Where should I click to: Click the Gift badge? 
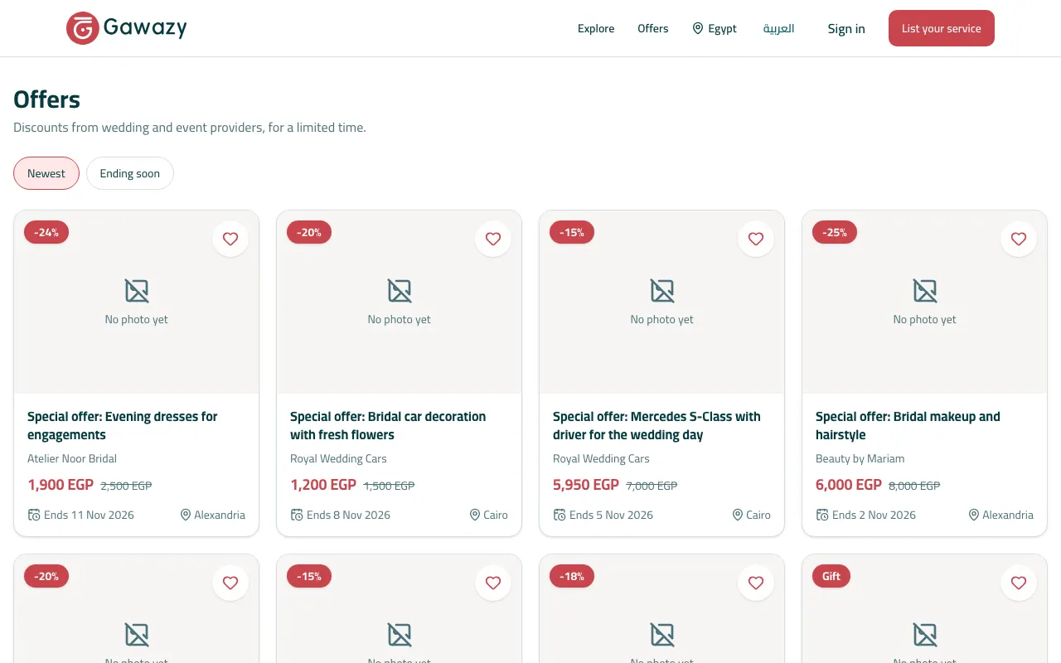coord(831,576)
